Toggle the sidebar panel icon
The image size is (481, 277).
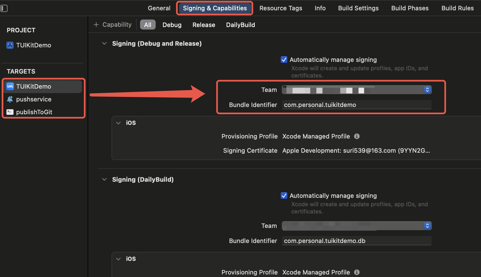click(x=4, y=8)
